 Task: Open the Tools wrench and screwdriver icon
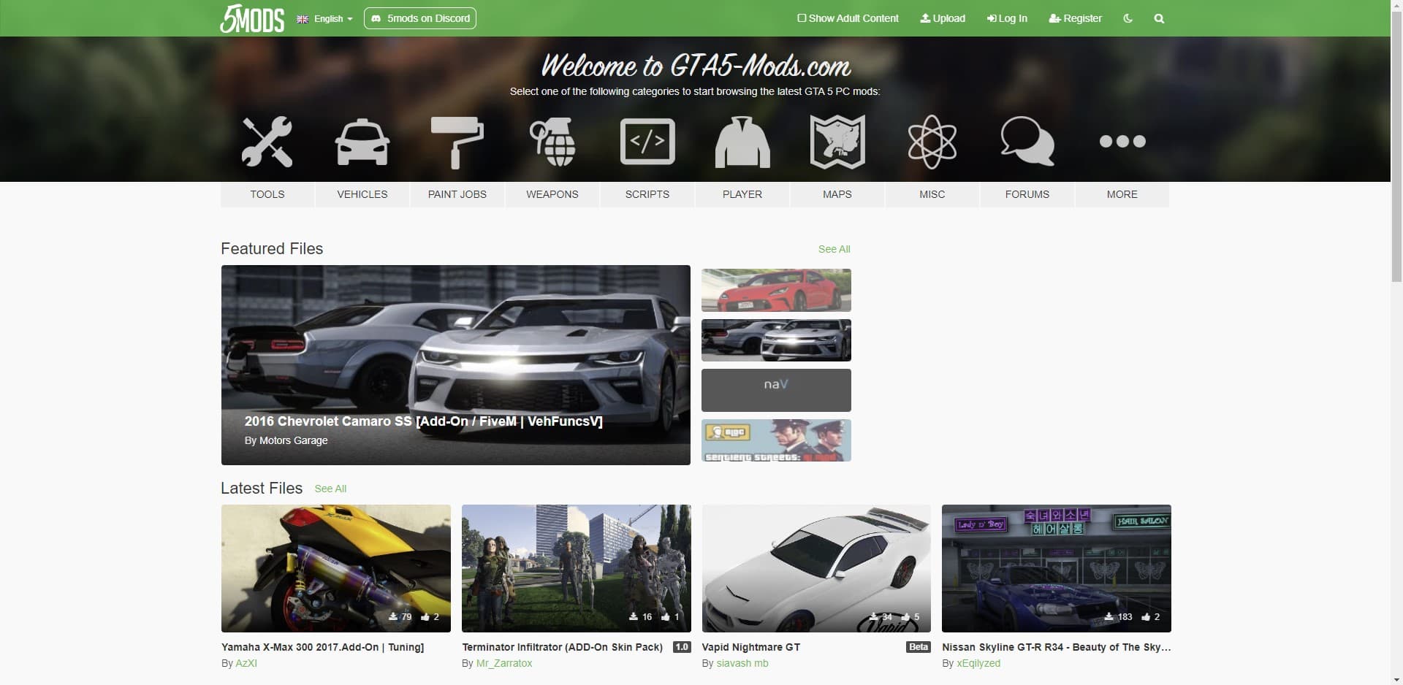tap(267, 142)
